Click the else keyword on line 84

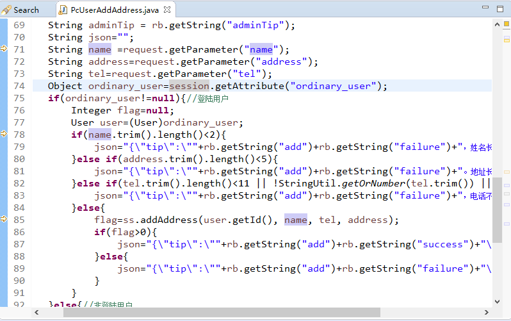pos(88,208)
